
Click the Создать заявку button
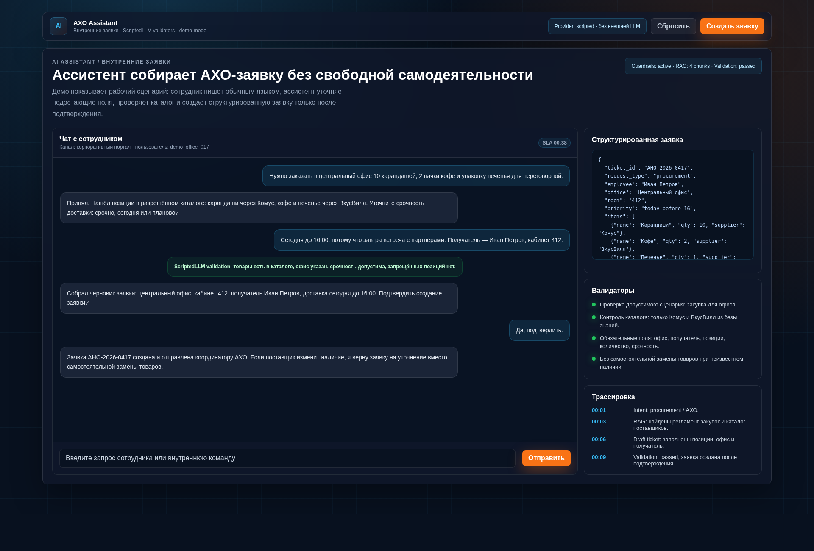732,26
